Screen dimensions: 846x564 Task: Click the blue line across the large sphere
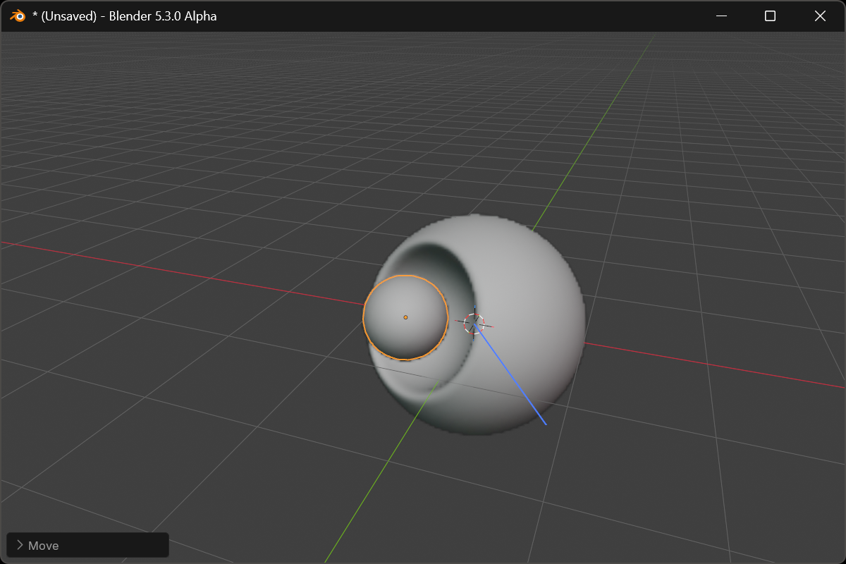pyautogui.click(x=511, y=374)
